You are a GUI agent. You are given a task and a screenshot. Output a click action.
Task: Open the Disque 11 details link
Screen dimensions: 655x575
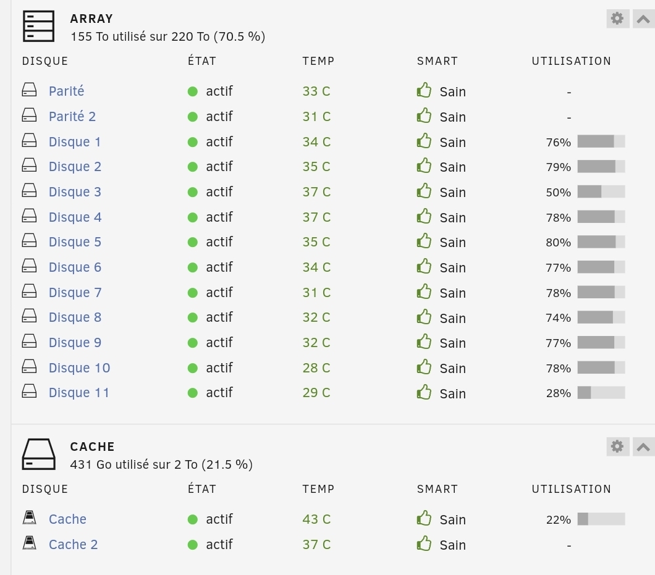point(79,393)
